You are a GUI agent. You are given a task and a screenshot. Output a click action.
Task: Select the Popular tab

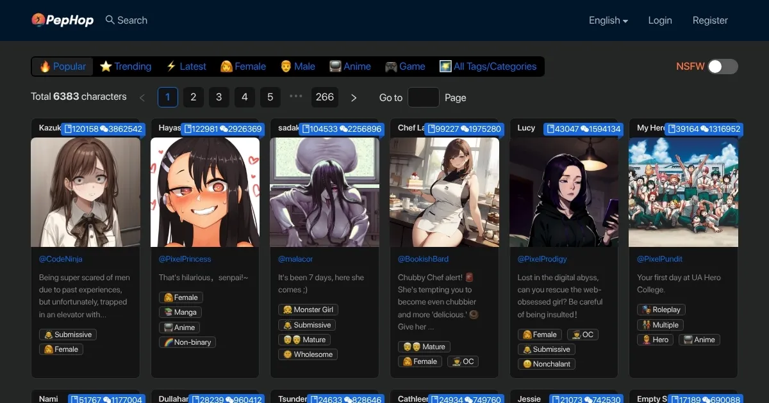pyautogui.click(x=63, y=67)
